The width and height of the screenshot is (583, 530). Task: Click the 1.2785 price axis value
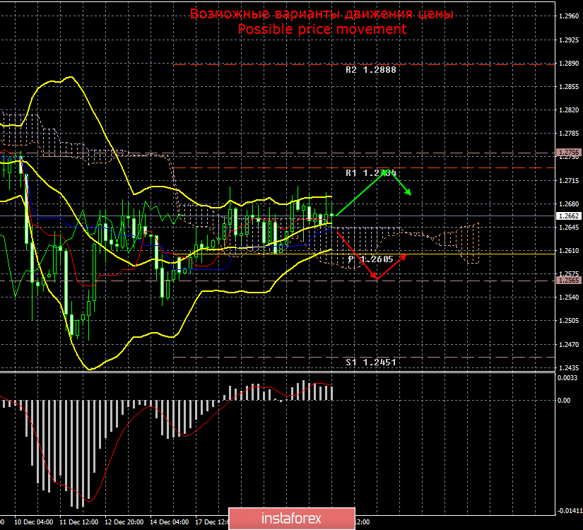click(569, 133)
